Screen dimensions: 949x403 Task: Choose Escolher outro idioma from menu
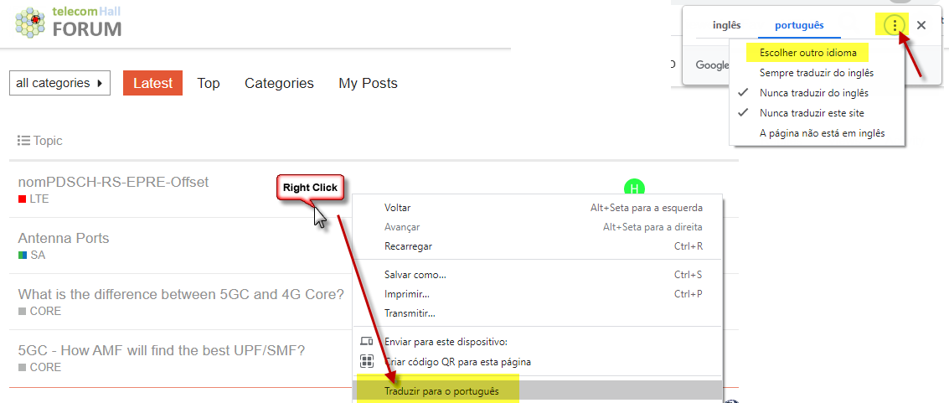pos(807,53)
